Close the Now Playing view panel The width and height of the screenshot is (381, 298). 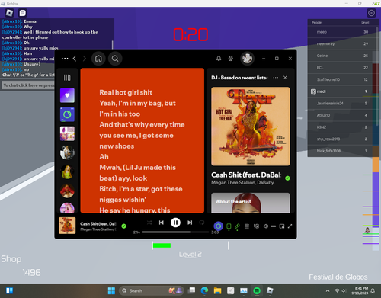285,78
